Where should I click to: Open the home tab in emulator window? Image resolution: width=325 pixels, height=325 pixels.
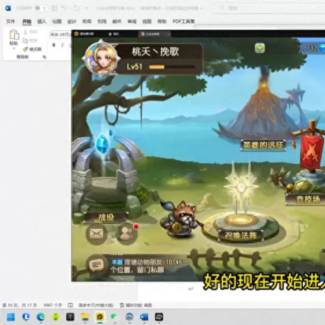click(114, 34)
